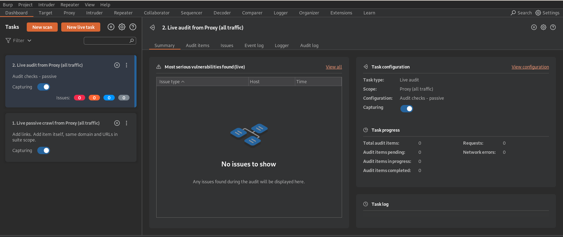
Task: Click the Summary tab
Action: point(164,46)
